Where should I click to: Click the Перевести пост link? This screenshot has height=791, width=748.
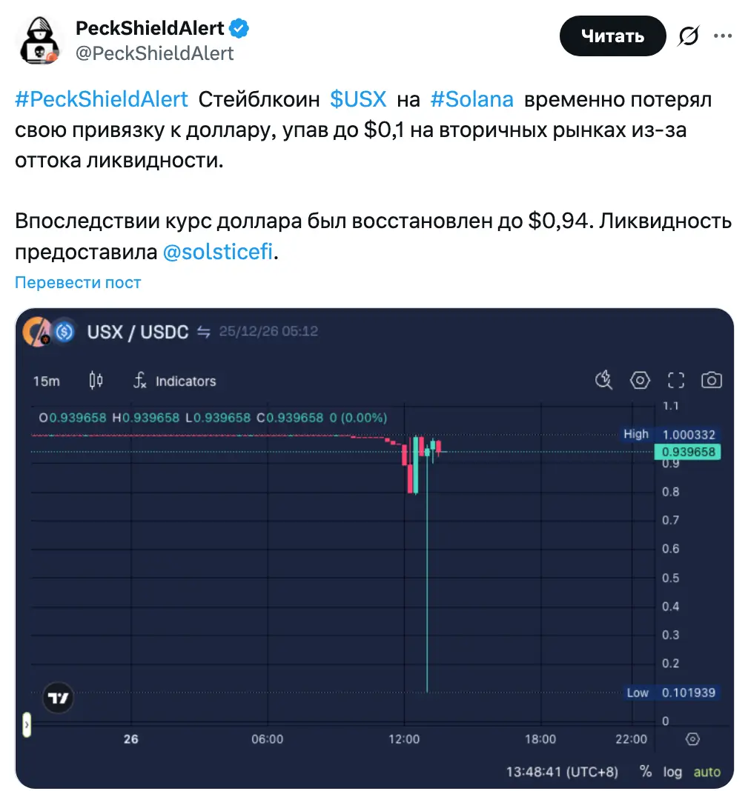(78, 282)
